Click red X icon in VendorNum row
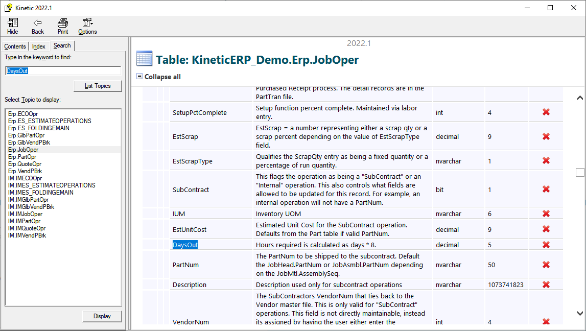This screenshot has width=586, height=331. click(x=546, y=321)
